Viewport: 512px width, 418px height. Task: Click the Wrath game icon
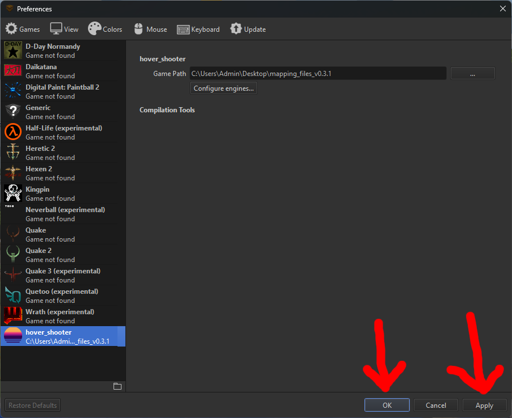[13, 316]
